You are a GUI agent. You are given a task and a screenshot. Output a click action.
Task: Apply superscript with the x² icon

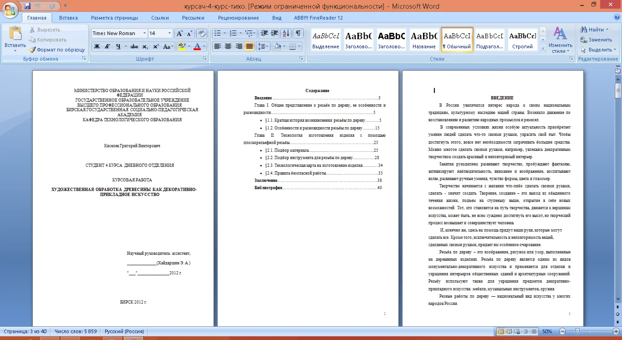pyautogui.click(x=156, y=46)
